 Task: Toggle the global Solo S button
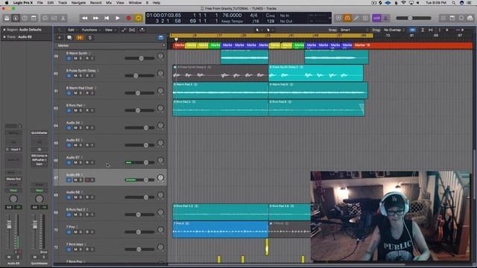89,38
